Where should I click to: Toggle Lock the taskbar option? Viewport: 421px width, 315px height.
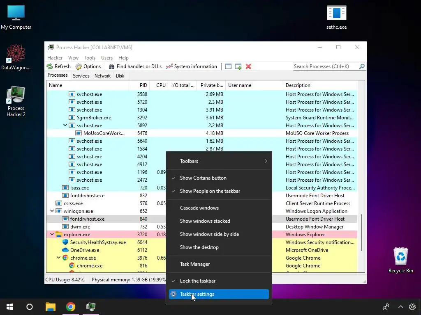(219, 281)
